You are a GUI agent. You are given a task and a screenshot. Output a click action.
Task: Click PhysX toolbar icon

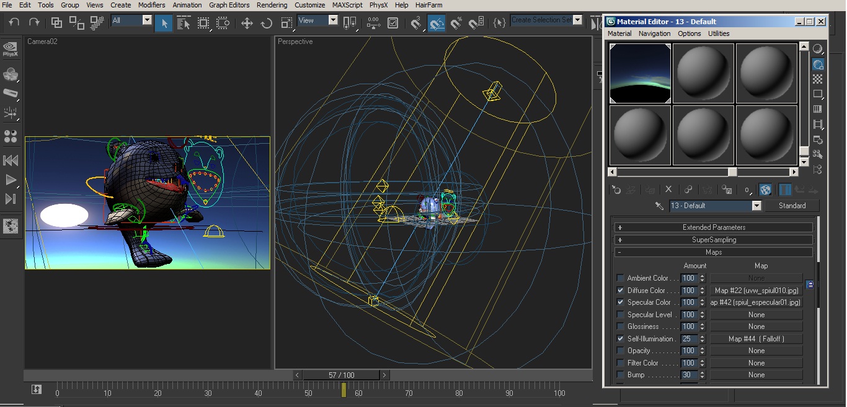coord(10,50)
